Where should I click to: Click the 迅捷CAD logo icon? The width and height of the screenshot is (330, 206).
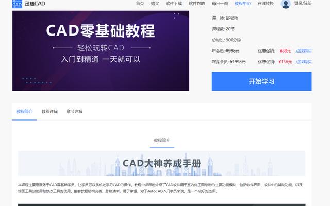(17, 4)
